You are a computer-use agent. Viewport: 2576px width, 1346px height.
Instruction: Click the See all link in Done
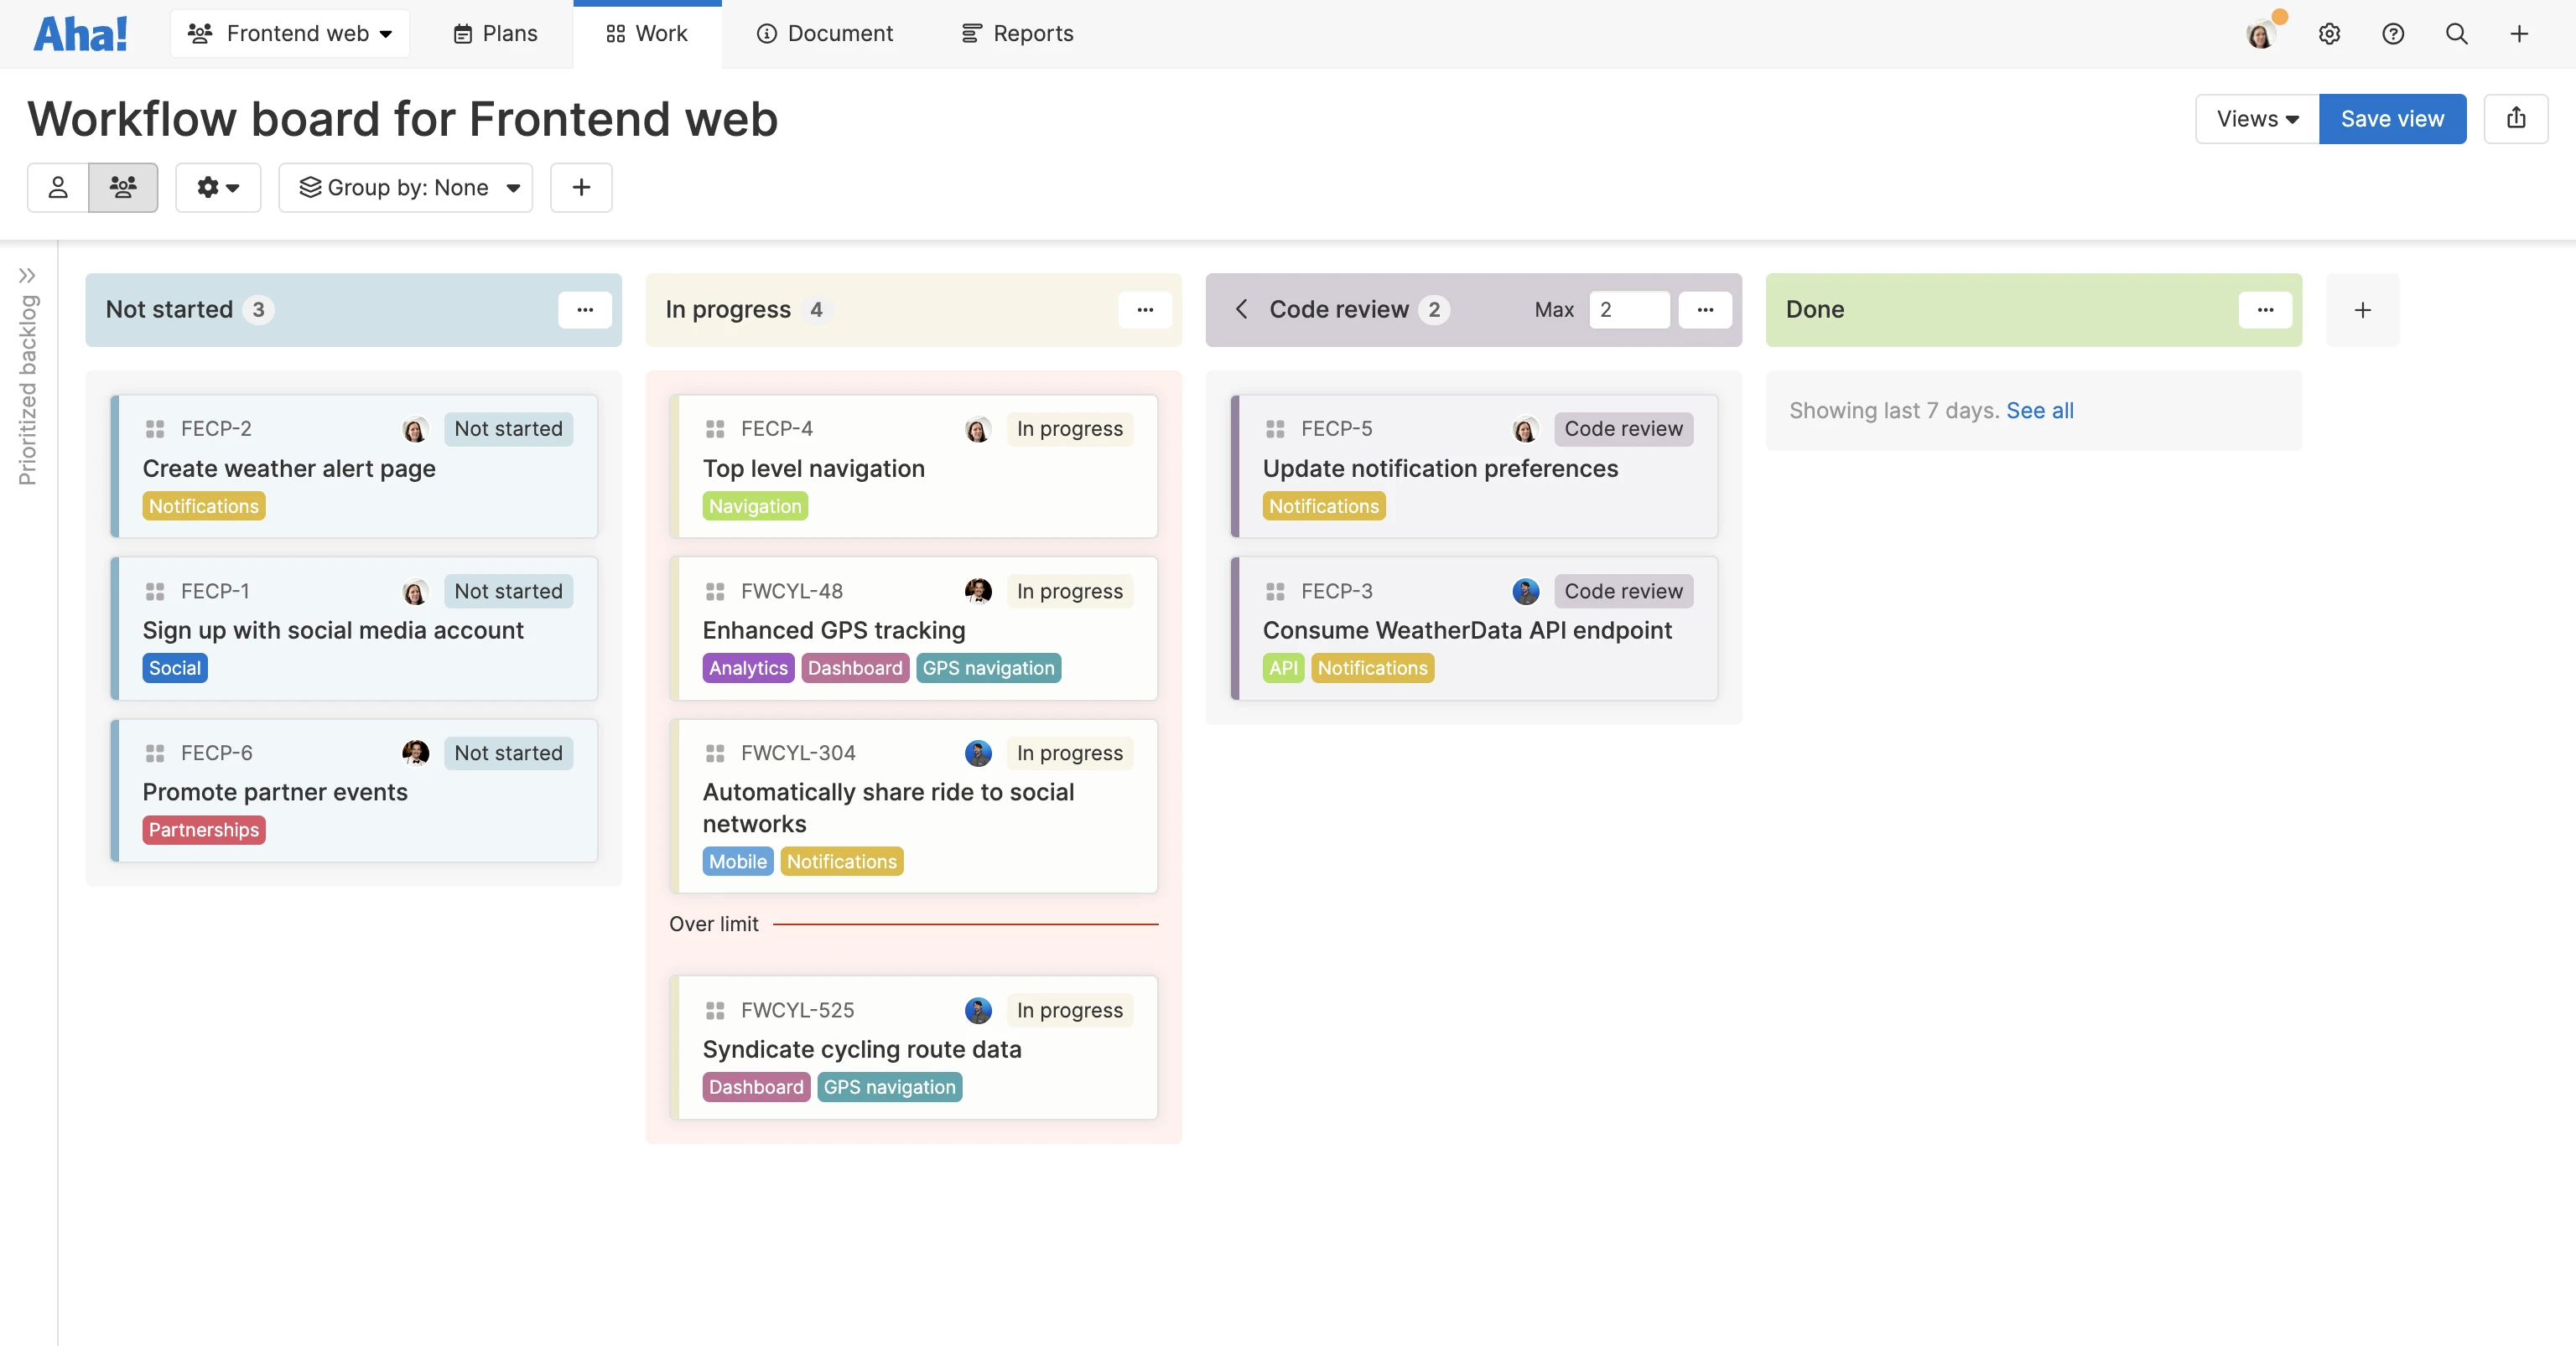click(2039, 411)
